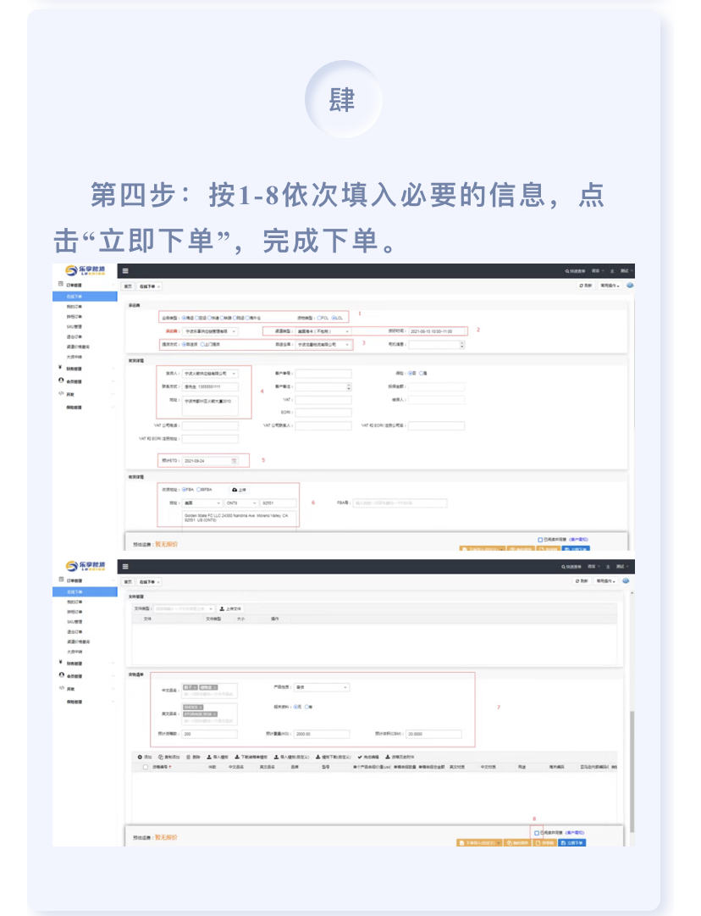This screenshot has width=701, height=916.
Task: Open 自送仓库 warehouse dropdown
Action: pyautogui.click(x=323, y=345)
